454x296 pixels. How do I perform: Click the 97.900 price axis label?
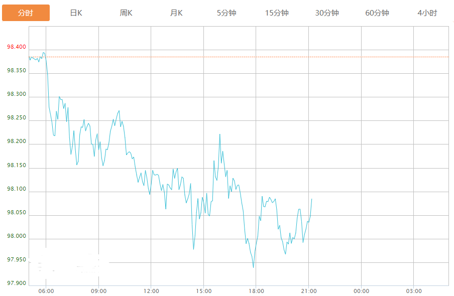17,283
